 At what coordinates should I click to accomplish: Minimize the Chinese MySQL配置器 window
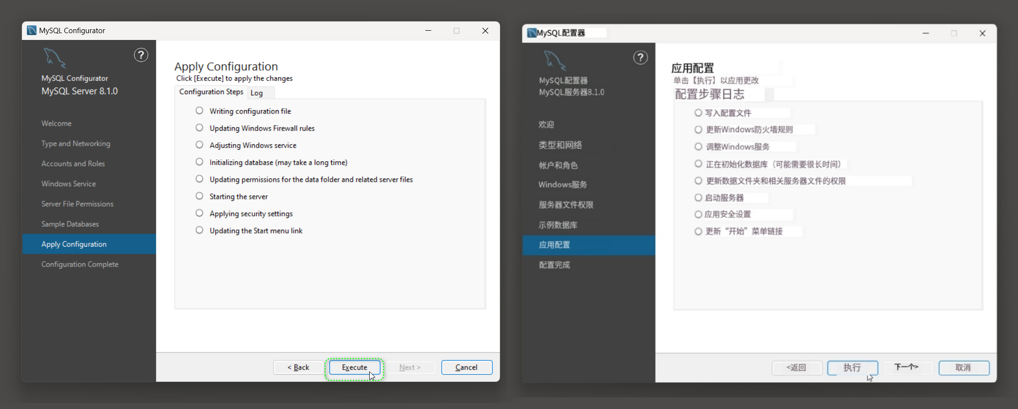coord(926,33)
